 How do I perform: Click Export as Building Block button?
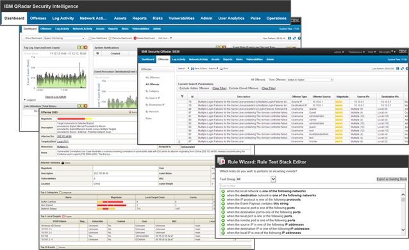pyautogui.click(x=392, y=179)
